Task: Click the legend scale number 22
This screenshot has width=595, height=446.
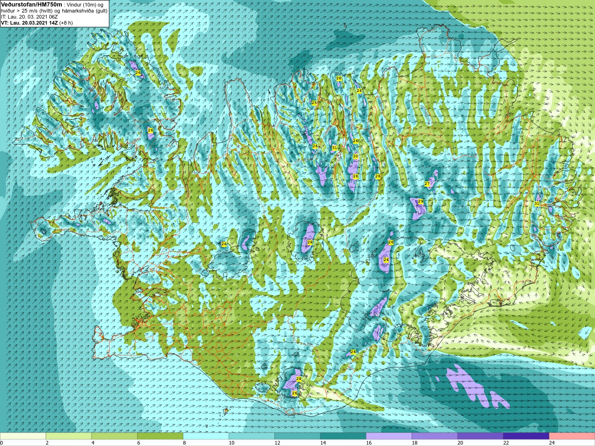Action: (x=506, y=443)
